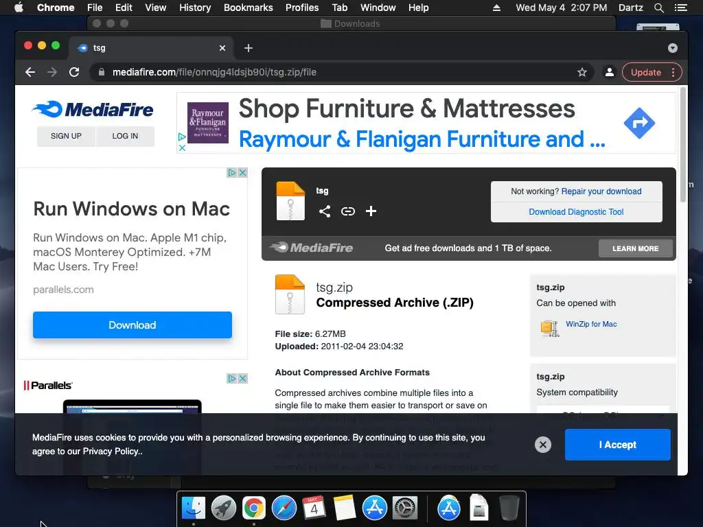Click the Shop Furniture & Mattresses ad headline
703x527 pixels.
click(x=406, y=108)
